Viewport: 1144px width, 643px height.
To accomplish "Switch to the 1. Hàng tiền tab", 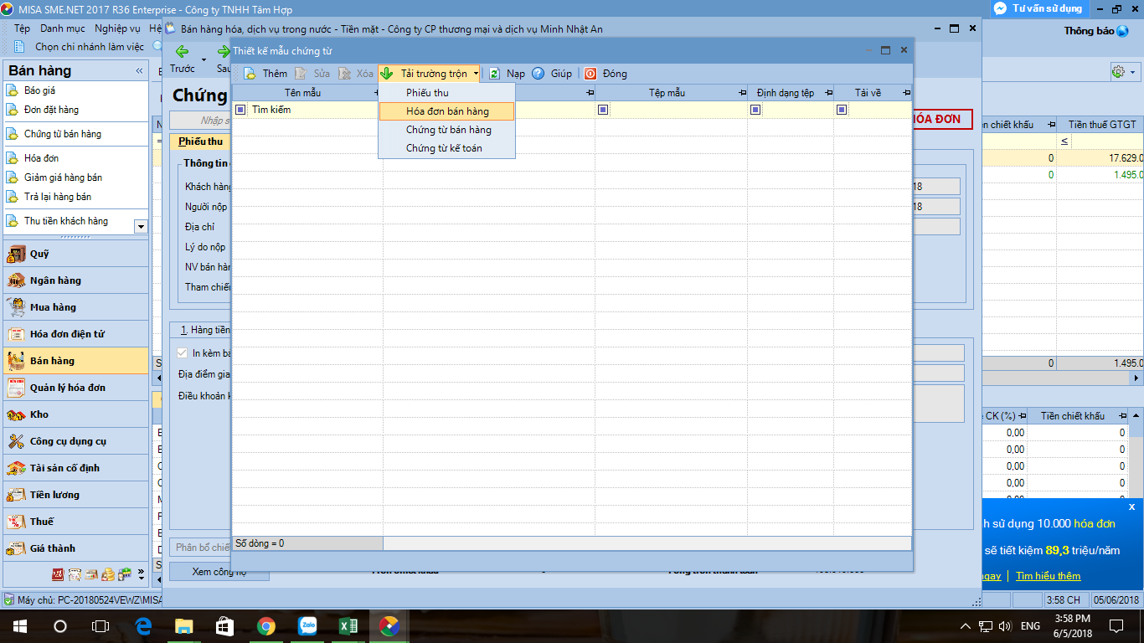I will pos(205,330).
